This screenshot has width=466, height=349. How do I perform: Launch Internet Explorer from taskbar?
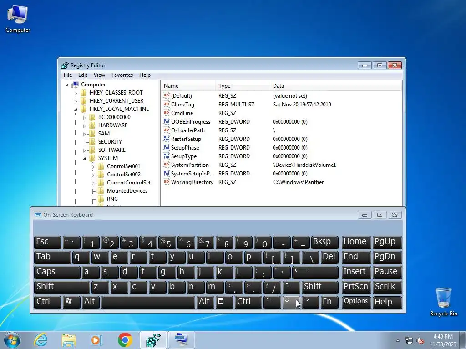(x=41, y=340)
